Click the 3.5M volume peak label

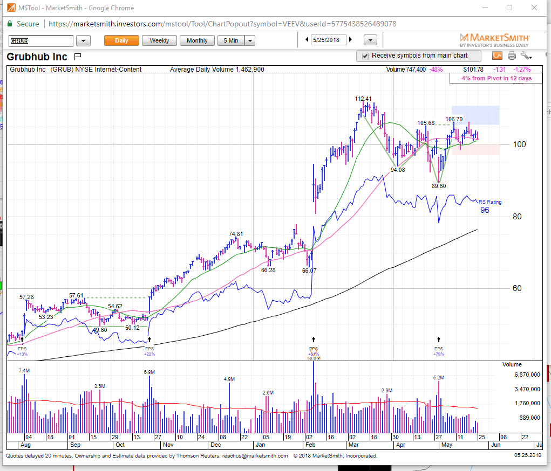point(100,386)
